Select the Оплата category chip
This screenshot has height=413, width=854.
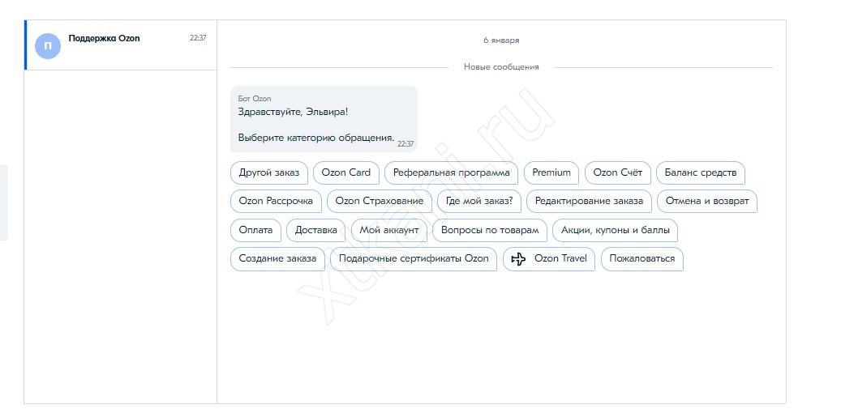click(256, 230)
